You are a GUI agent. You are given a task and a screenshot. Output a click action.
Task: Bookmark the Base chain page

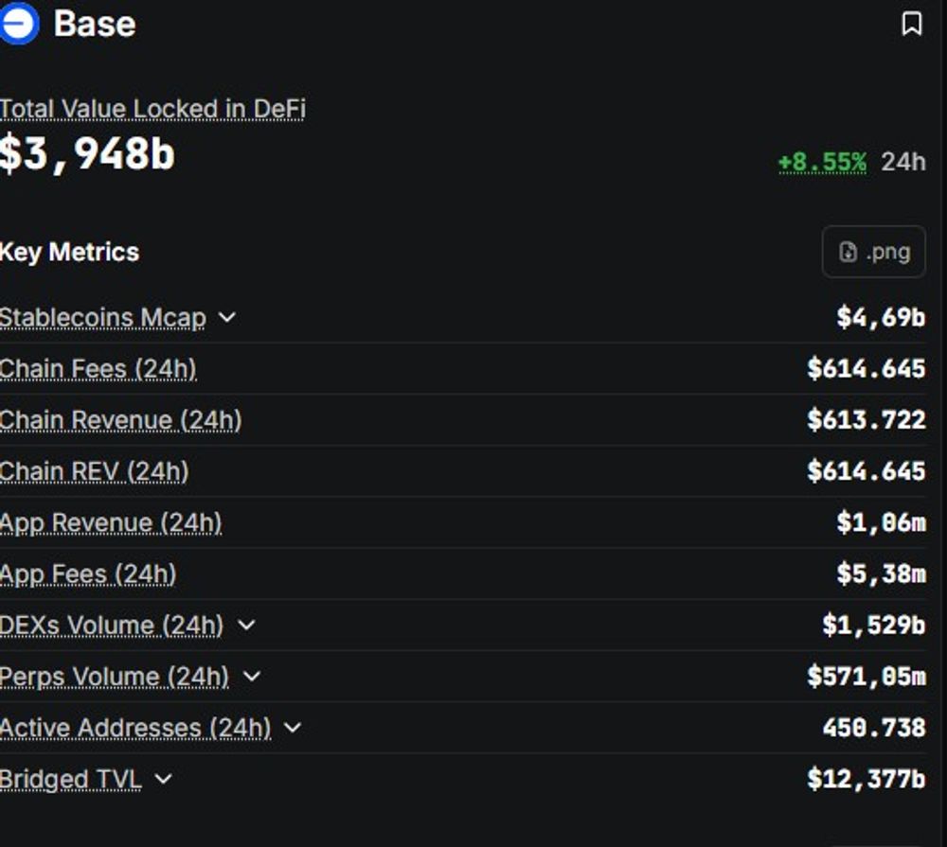coord(912,25)
